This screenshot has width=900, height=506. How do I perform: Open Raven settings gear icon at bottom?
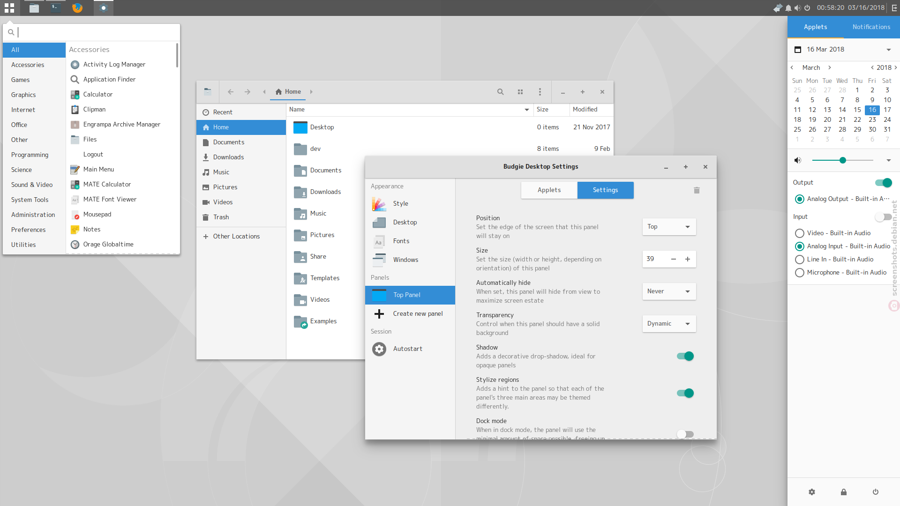tap(812, 492)
